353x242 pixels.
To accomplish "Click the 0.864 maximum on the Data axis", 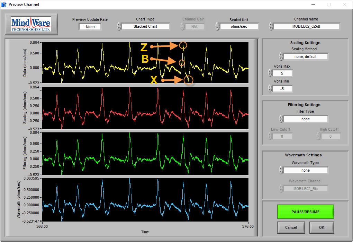I will [35, 42].
